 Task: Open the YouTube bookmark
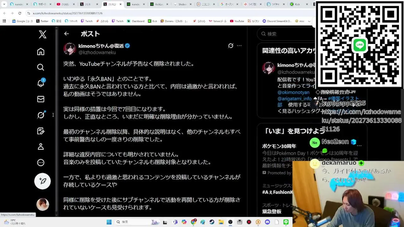point(237,21)
